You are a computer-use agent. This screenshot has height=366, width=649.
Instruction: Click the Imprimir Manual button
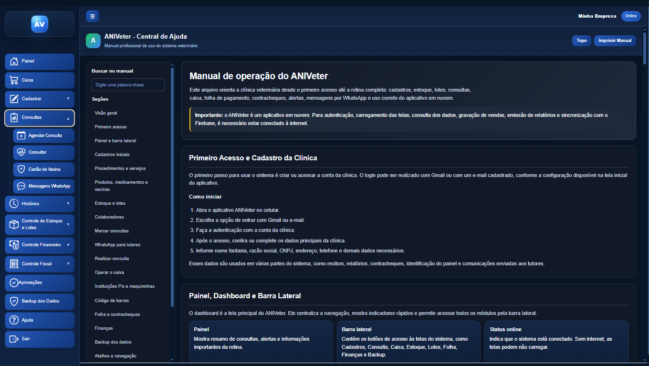615,41
